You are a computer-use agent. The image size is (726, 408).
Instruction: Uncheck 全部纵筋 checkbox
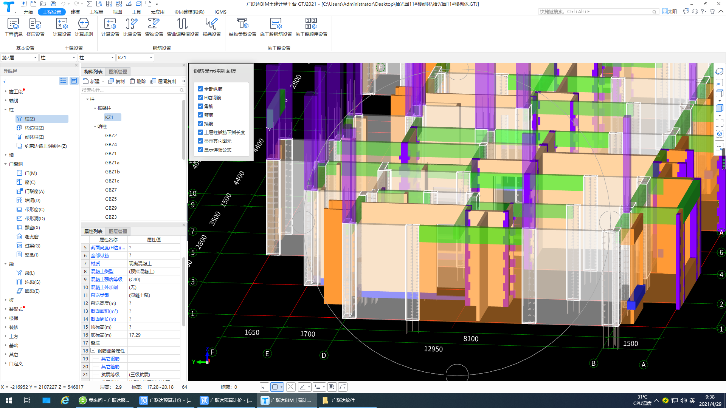click(200, 89)
